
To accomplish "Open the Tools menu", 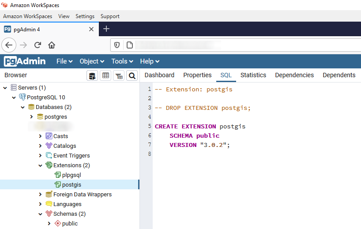I will click(122, 61).
